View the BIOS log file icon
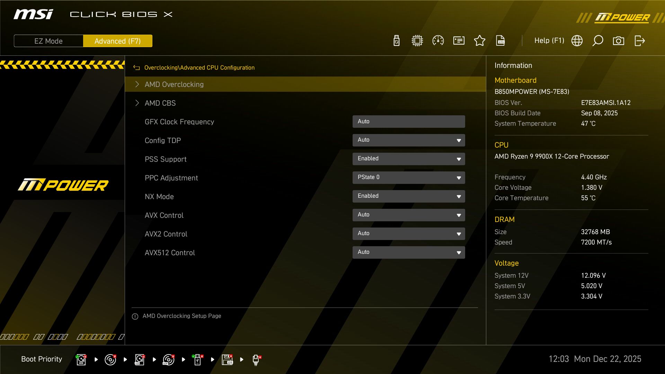This screenshot has height=374, width=665. [x=501, y=41]
